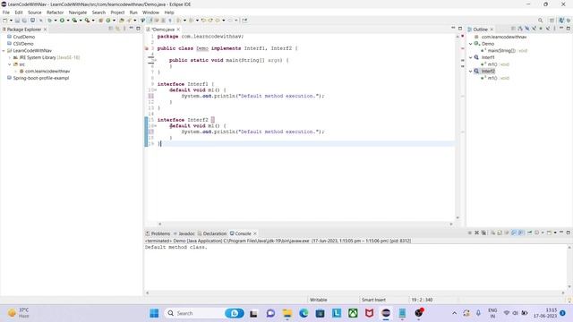Collapse Interf1 in the Outline view
The width and height of the screenshot is (573, 322).
pyautogui.click(x=471, y=57)
